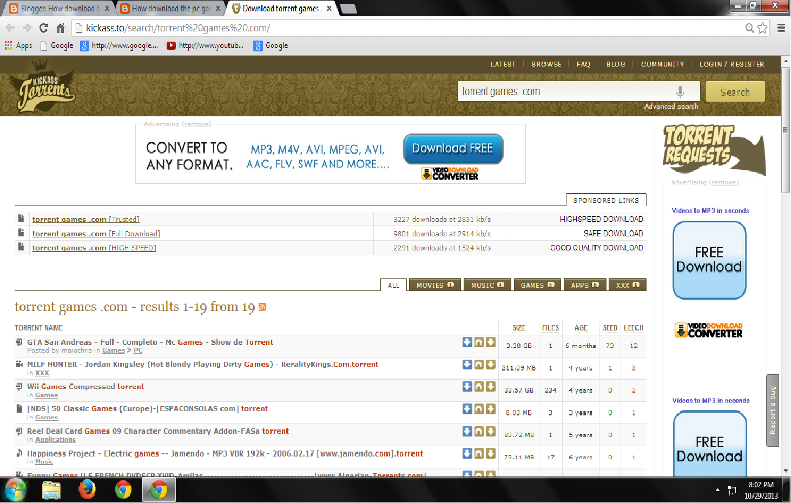
Task: Open the BLOG menu item
Action: point(616,64)
